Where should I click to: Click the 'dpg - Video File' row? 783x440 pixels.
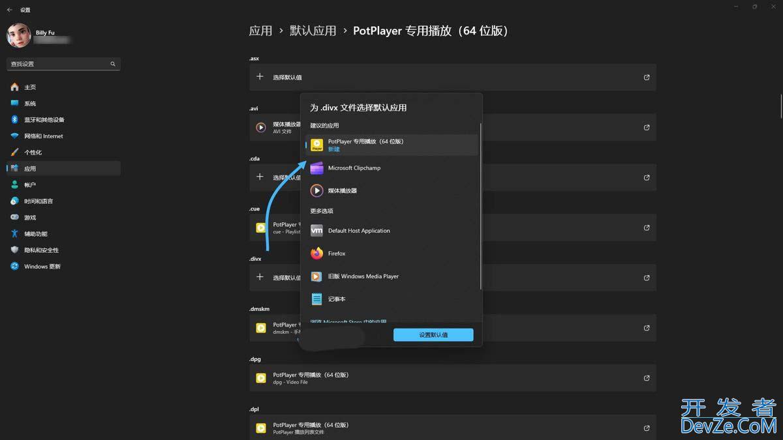pyautogui.click(x=452, y=378)
